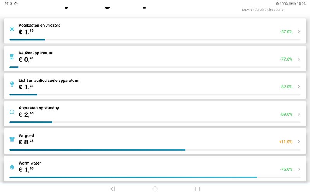Click the -89.0% standby comparison value
The image size is (310, 194).
(286, 114)
